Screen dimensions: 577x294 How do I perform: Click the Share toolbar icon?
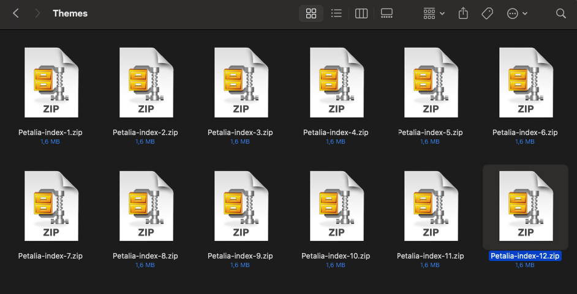(x=463, y=13)
